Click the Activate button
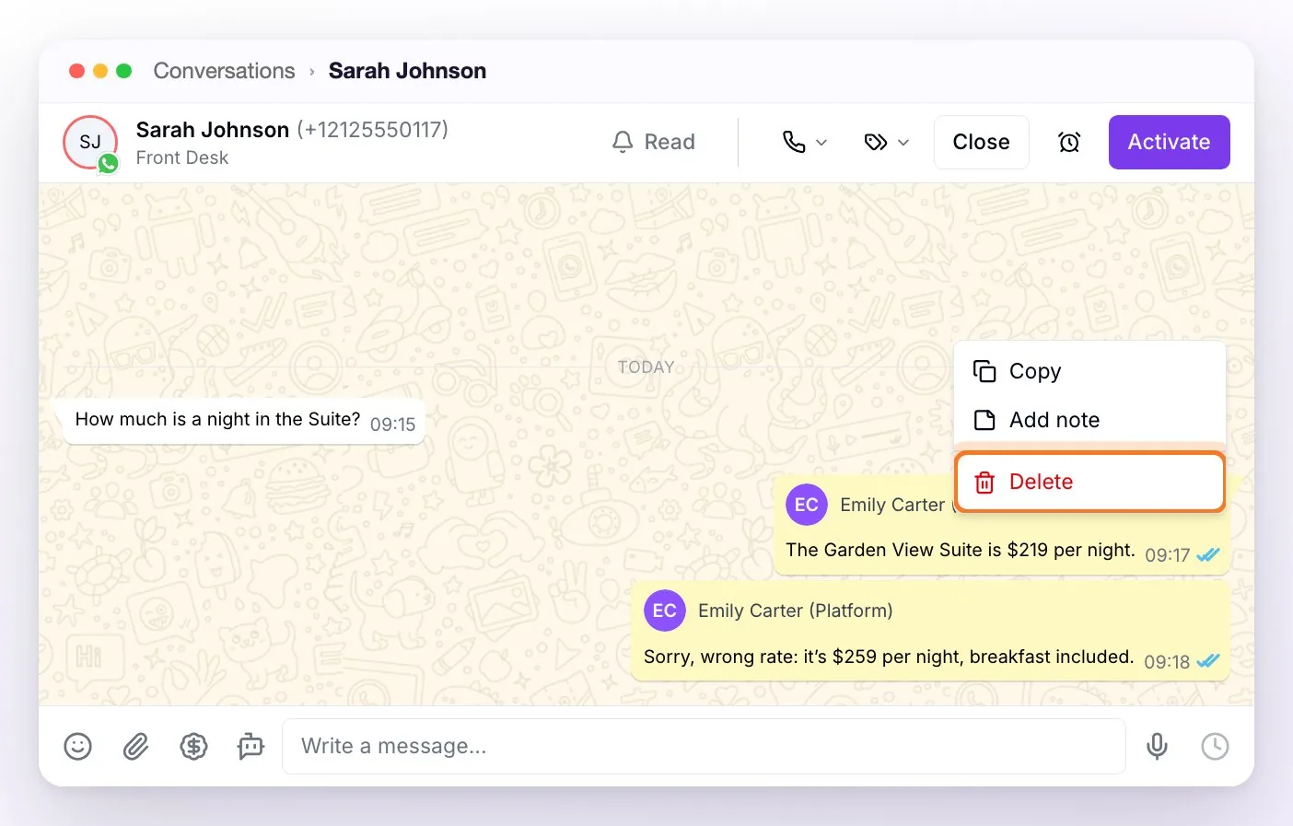 pos(1169,142)
